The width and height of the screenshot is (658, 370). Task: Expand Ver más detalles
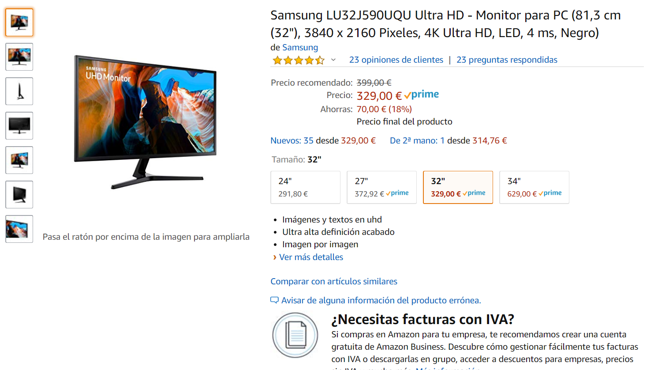coord(311,257)
